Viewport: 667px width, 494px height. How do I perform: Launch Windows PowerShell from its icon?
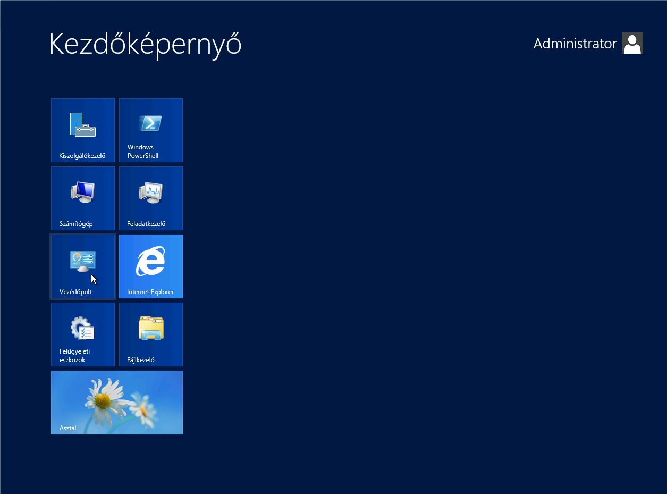[150, 123]
